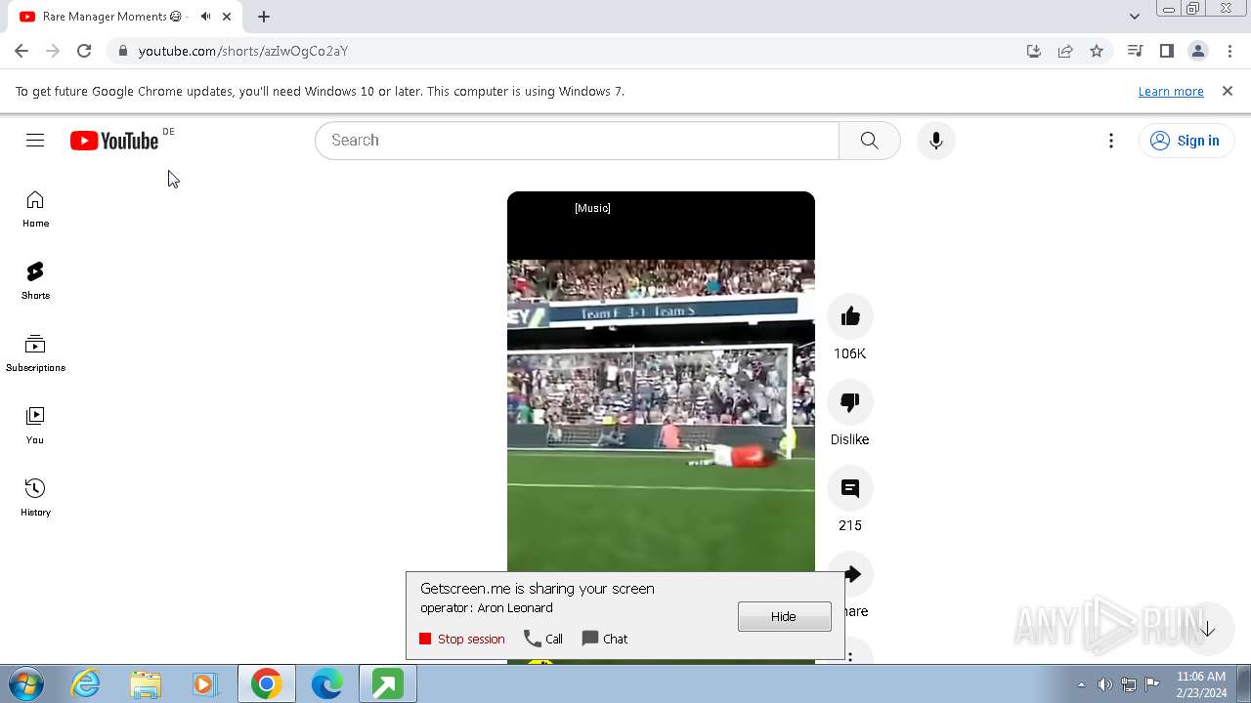Screen dimensions: 1251x703
Task: Open chat with the operator
Action: pos(605,639)
